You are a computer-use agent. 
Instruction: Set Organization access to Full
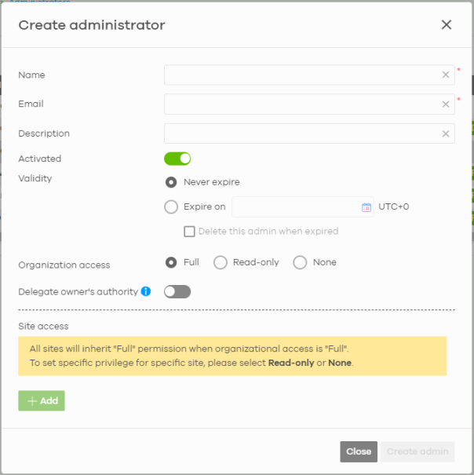(x=171, y=262)
